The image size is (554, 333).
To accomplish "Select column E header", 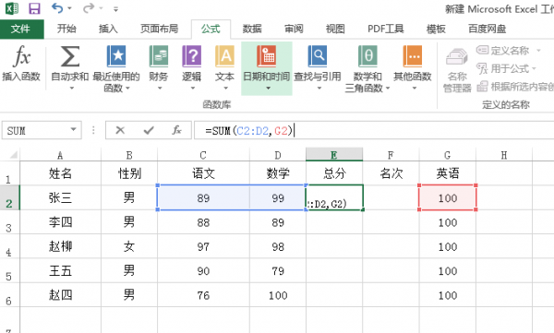I will click(x=334, y=155).
